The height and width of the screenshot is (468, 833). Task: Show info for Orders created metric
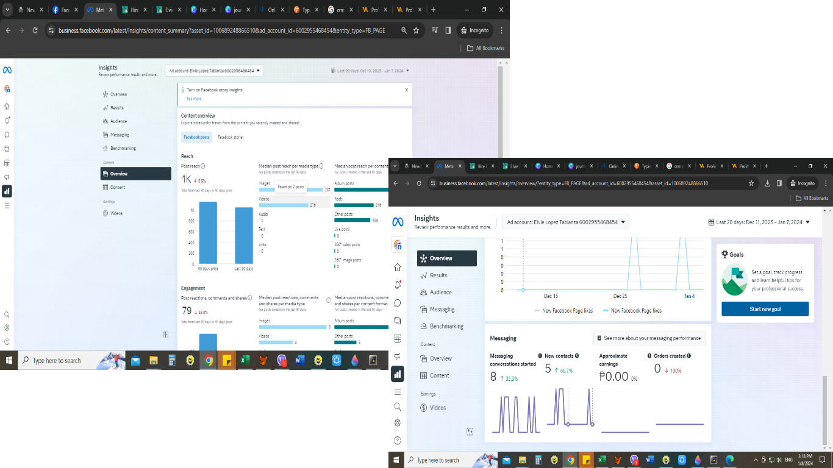coord(689,356)
